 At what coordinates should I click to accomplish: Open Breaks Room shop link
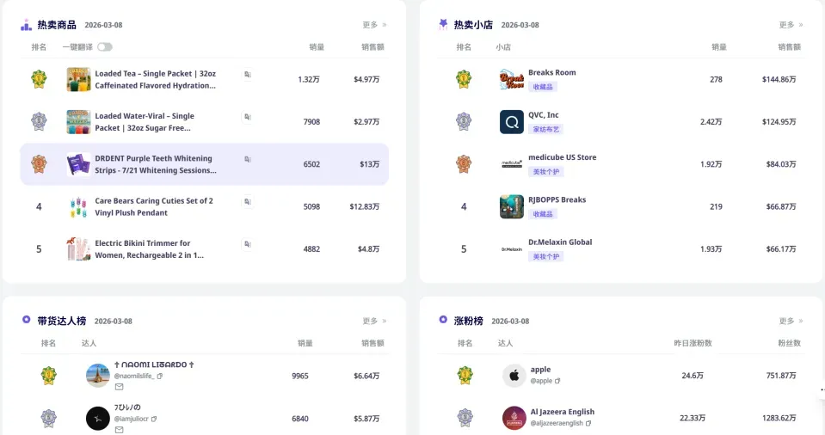(x=552, y=72)
